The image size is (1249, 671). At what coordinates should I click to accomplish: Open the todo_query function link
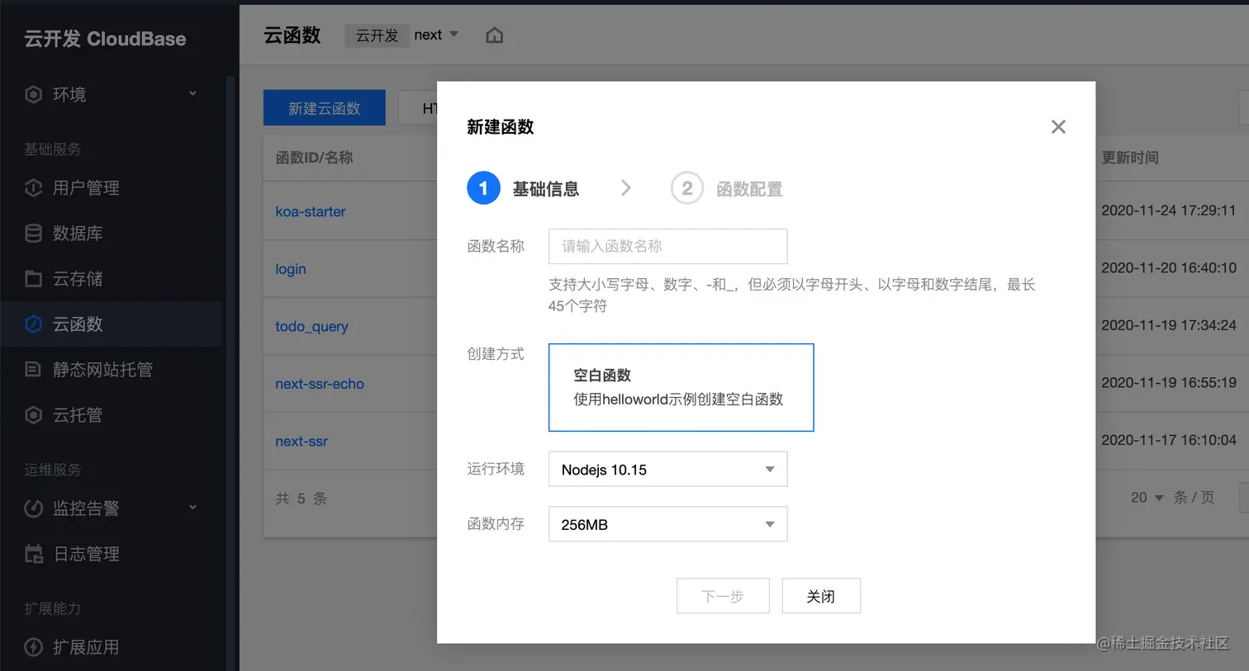click(x=311, y=326)
